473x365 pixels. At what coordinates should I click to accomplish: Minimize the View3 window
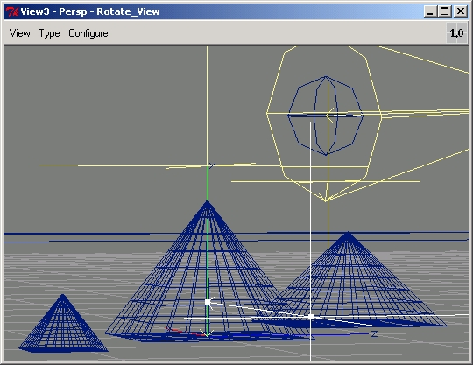click(x=430, y=11)
